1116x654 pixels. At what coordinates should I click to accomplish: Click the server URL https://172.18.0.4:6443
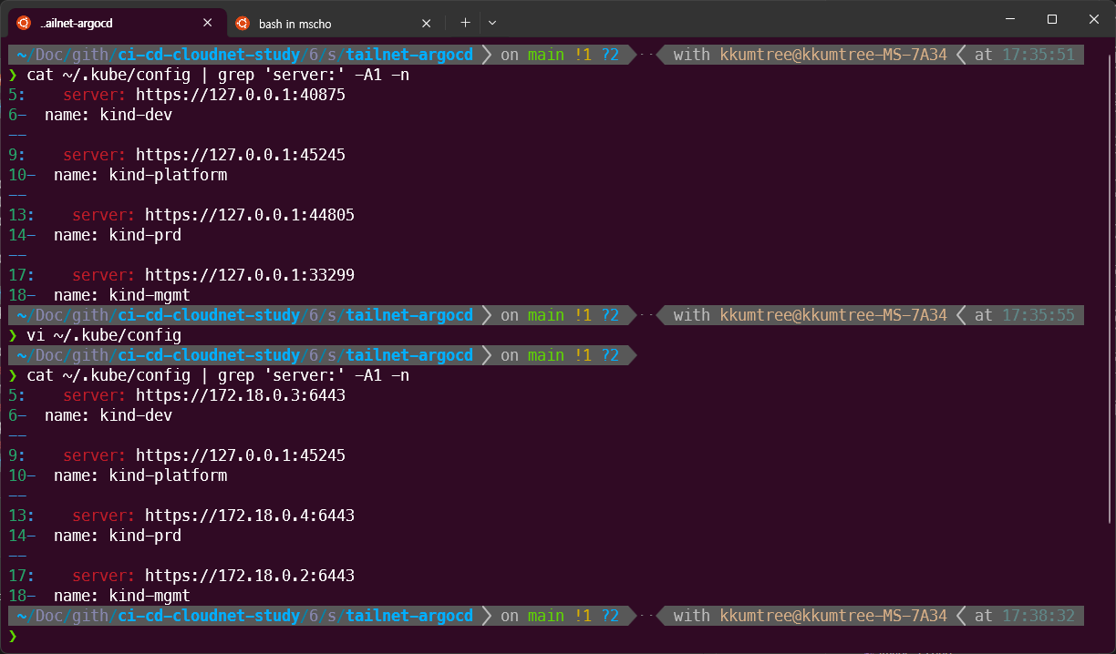click(250, 516)
